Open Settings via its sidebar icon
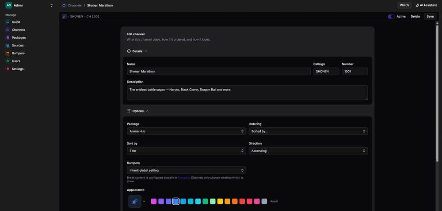442x211 pixels. (x=8, y=69)
